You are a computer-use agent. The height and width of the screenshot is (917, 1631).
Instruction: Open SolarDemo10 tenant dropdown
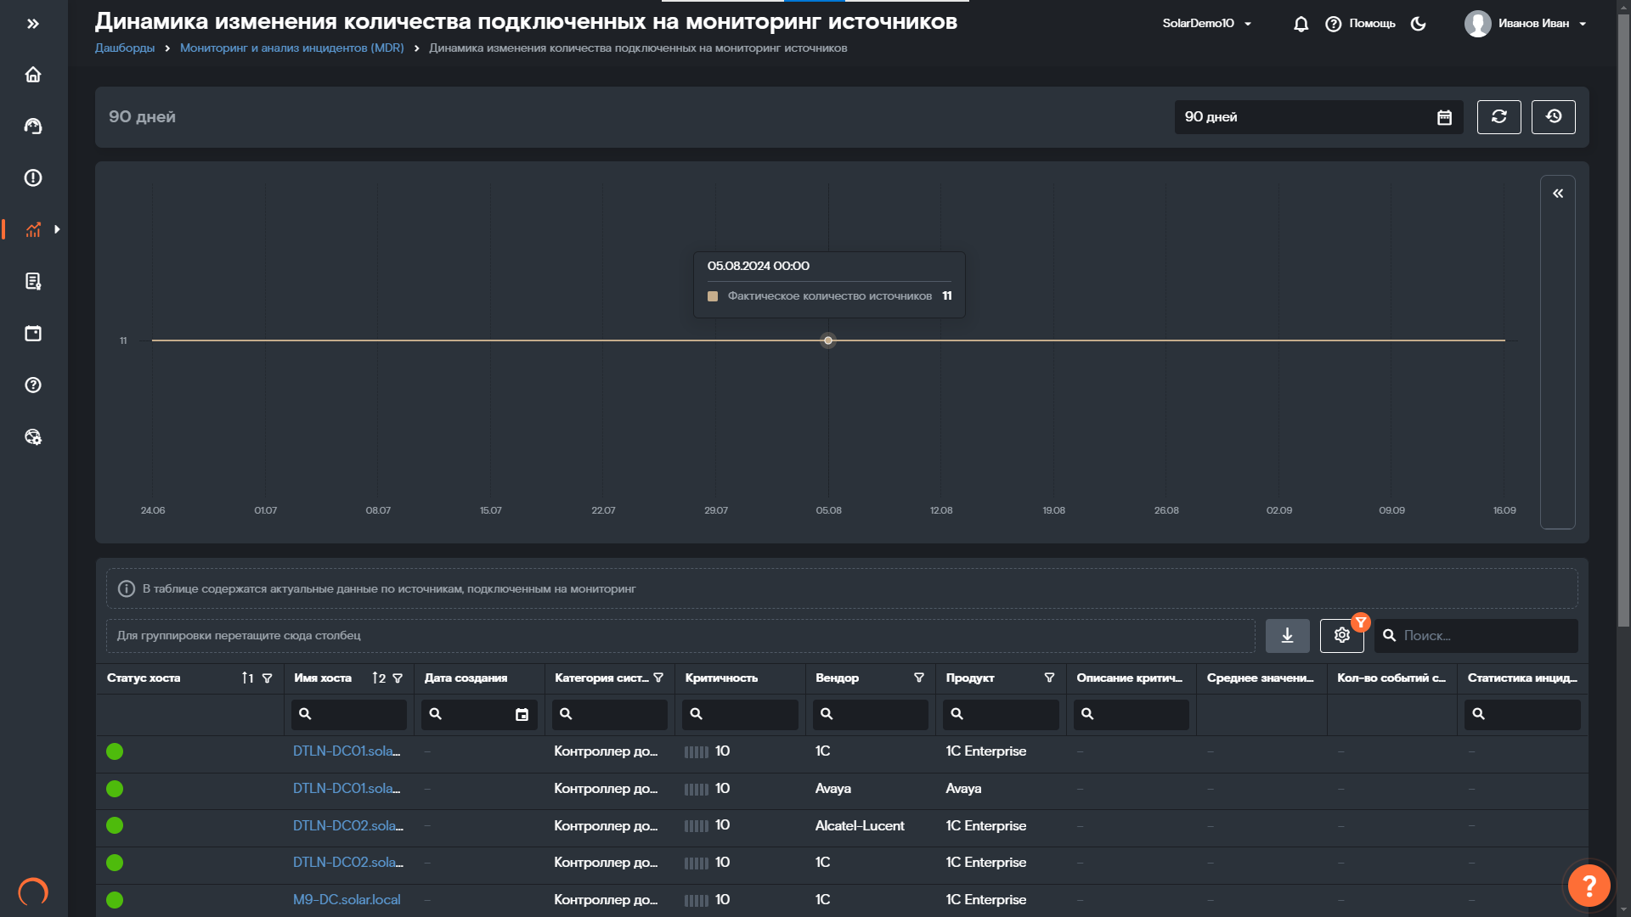pos(1206,24)
